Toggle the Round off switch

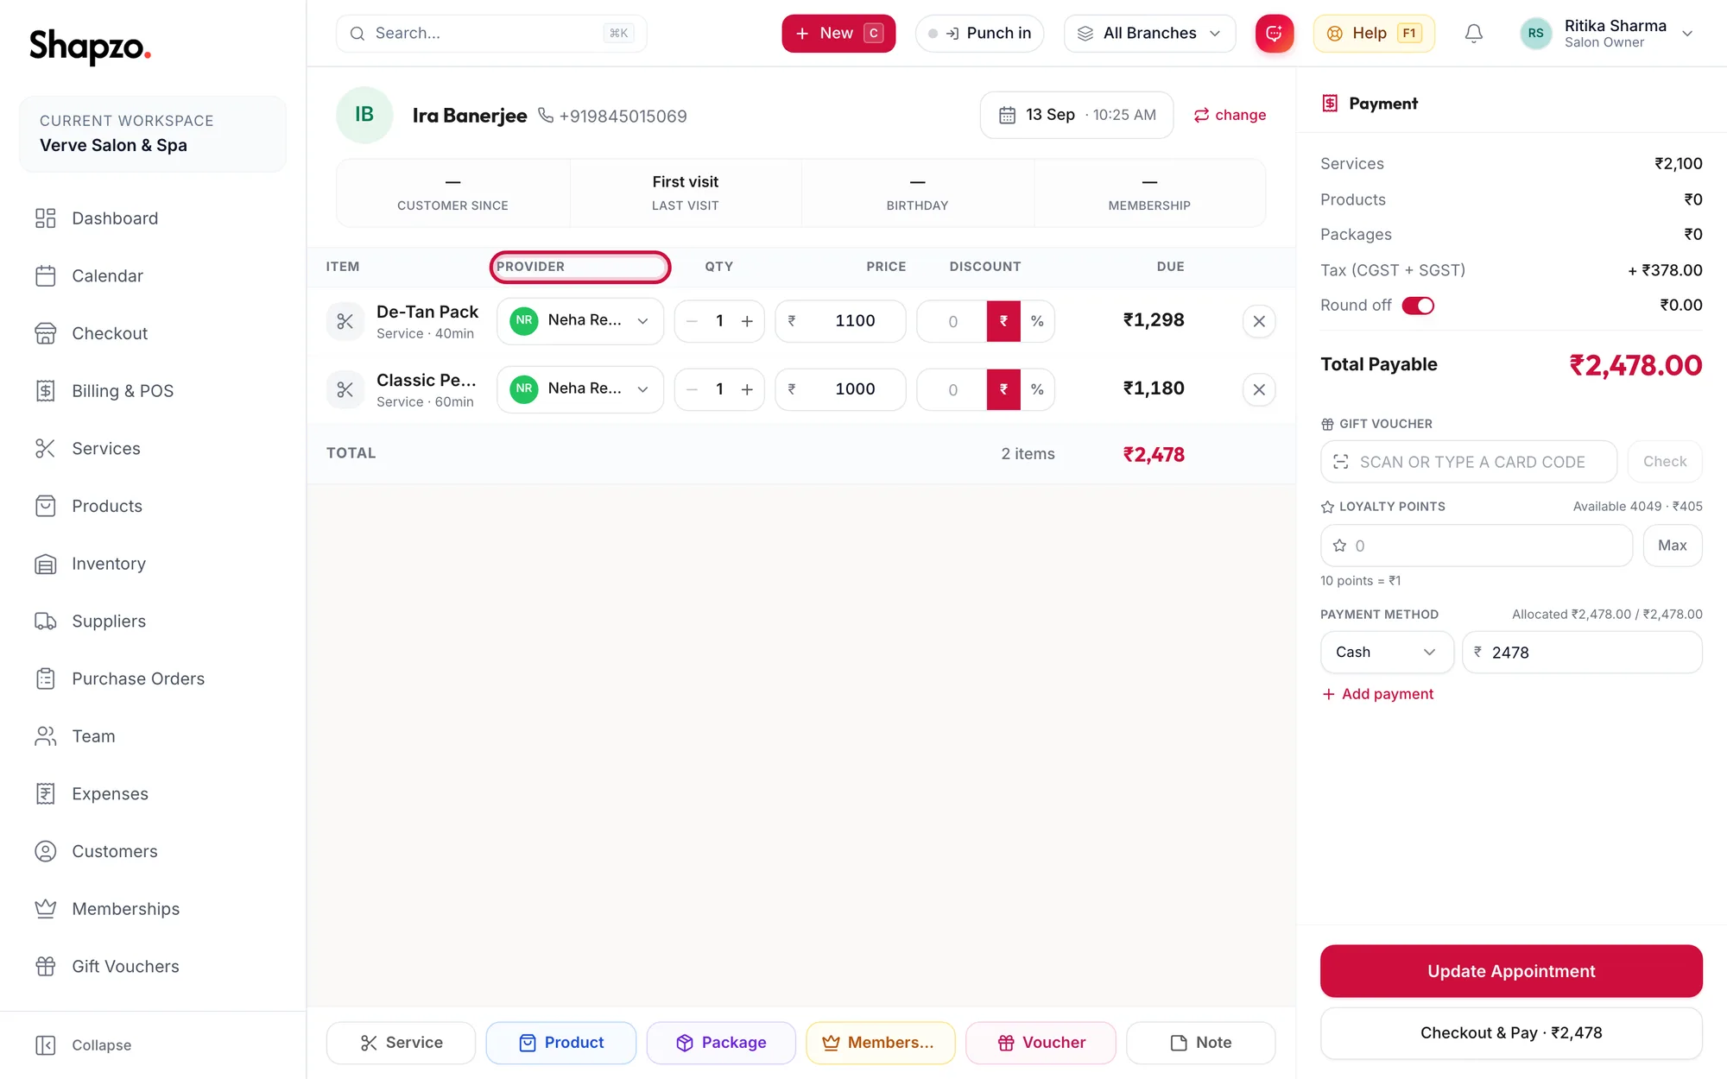(1418, 306)
